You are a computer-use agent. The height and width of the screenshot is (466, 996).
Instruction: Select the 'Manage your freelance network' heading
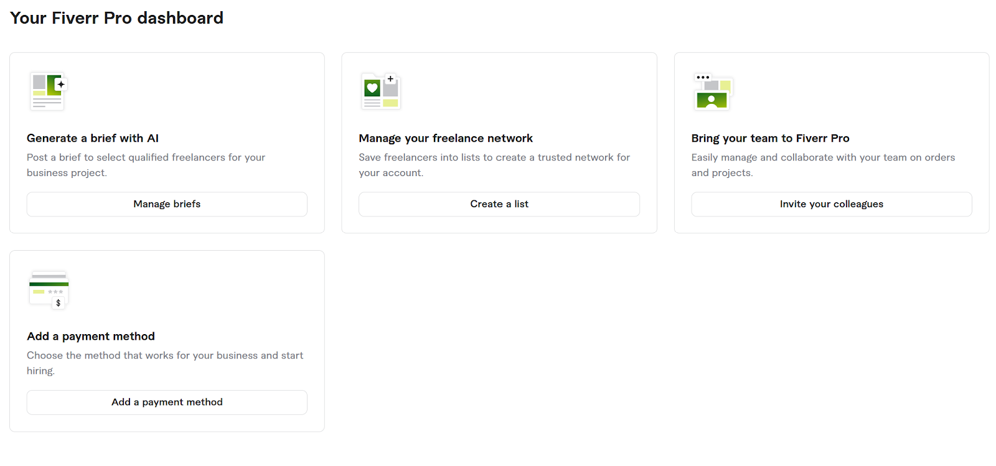point(446,138)
